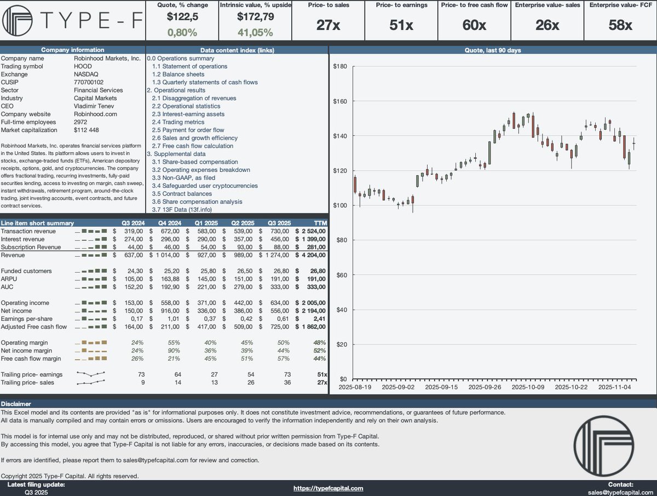
Task: Go to 1.2 Balance sheets
Action: point(178,74)
